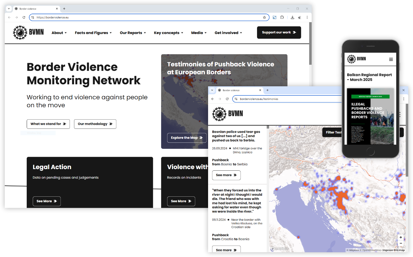This screenshot has height=257, width=413.
Task: Click the M14.1 bridge over the Drina location text
Action: [247, 150]
